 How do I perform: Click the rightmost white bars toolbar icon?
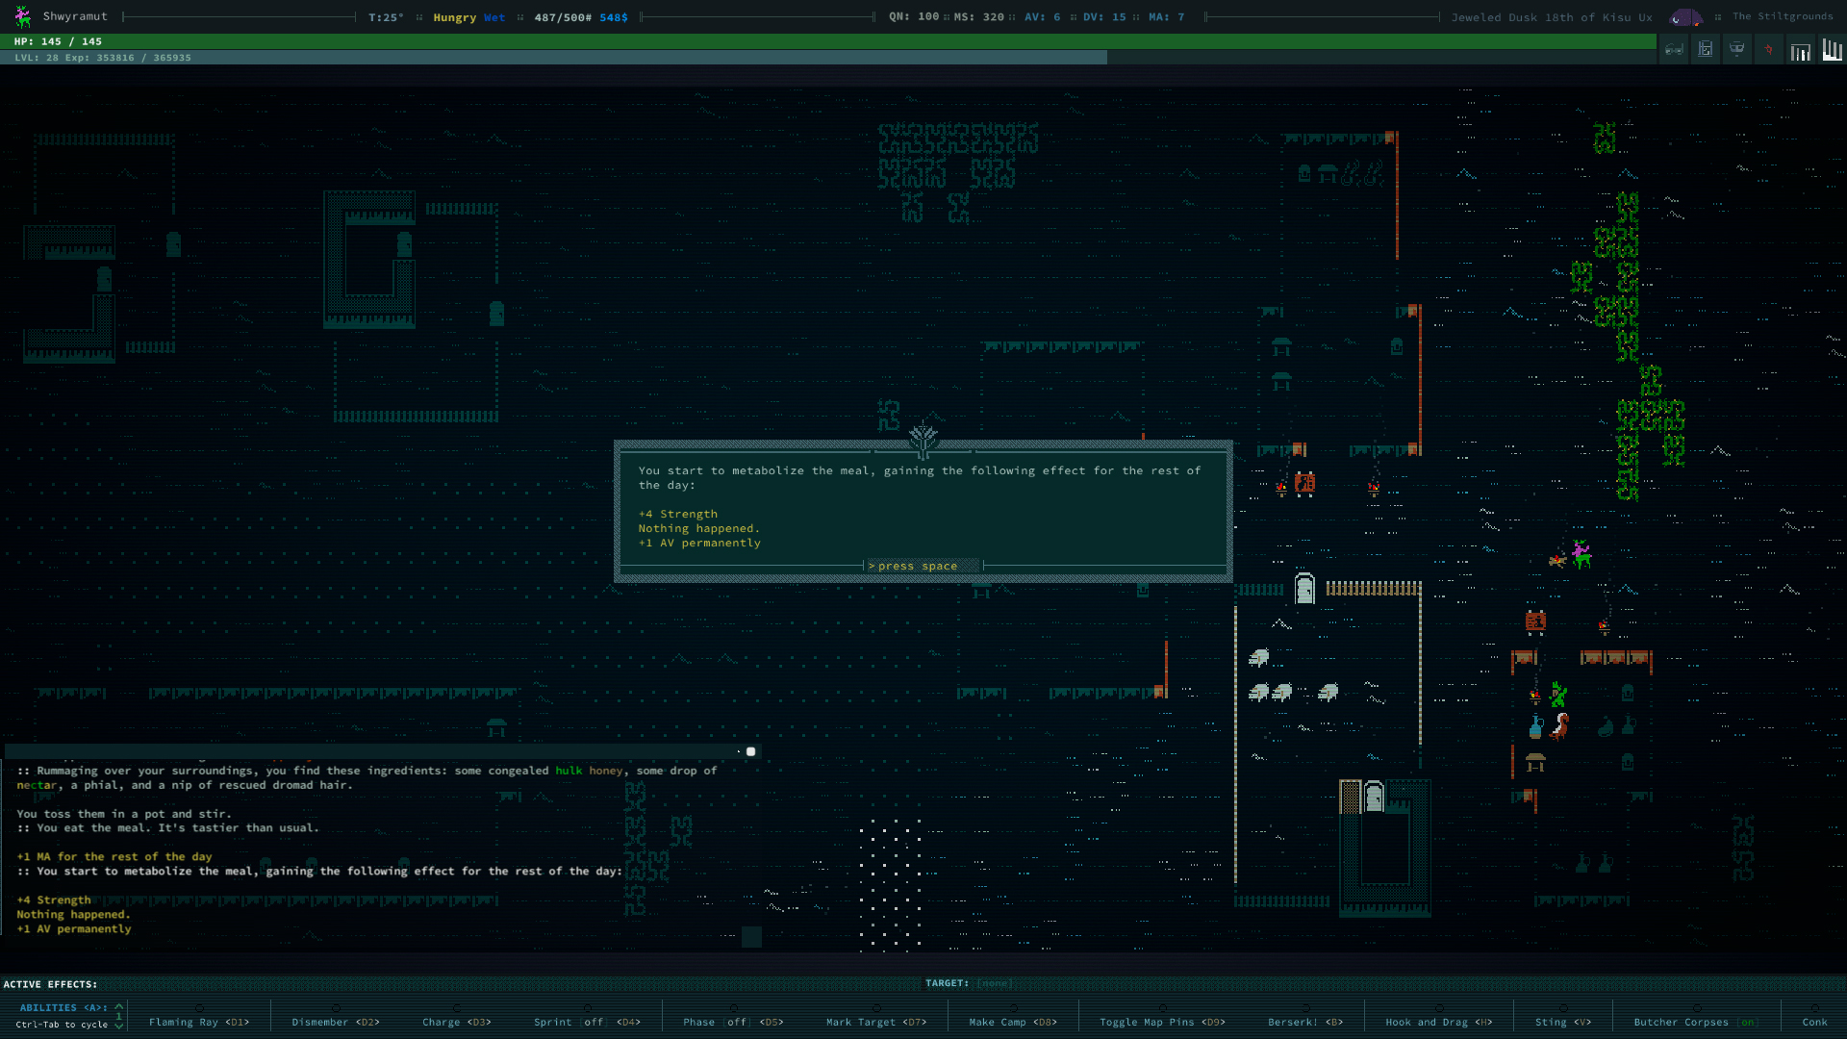pyautogui.click(x=1832, y=50)
